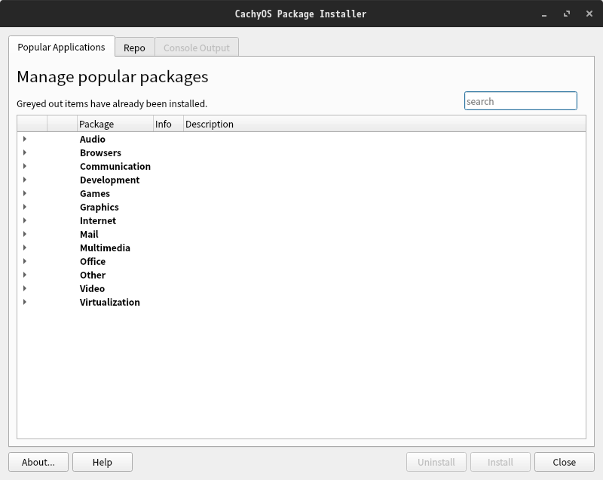Image resolution: width=603 pixels, height=480 pixels.
Task: Expand the Graphics category arrow
Action: pos(25,207)
